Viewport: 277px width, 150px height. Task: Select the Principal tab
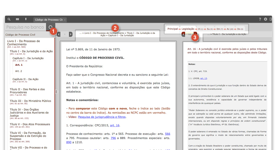173,29
